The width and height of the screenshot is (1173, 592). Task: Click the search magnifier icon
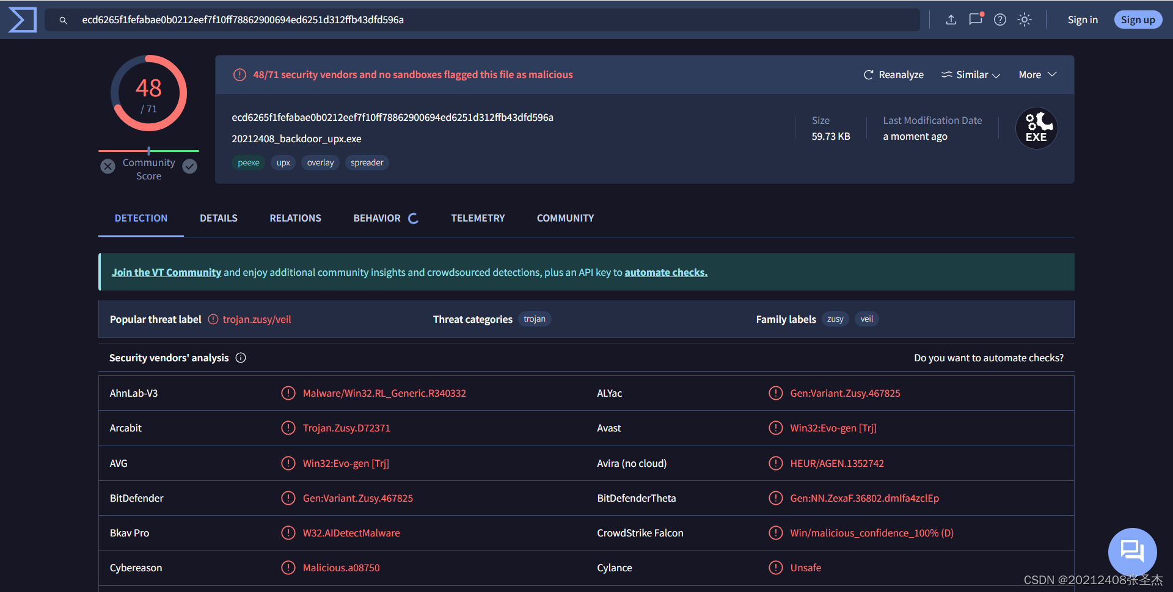63,20
